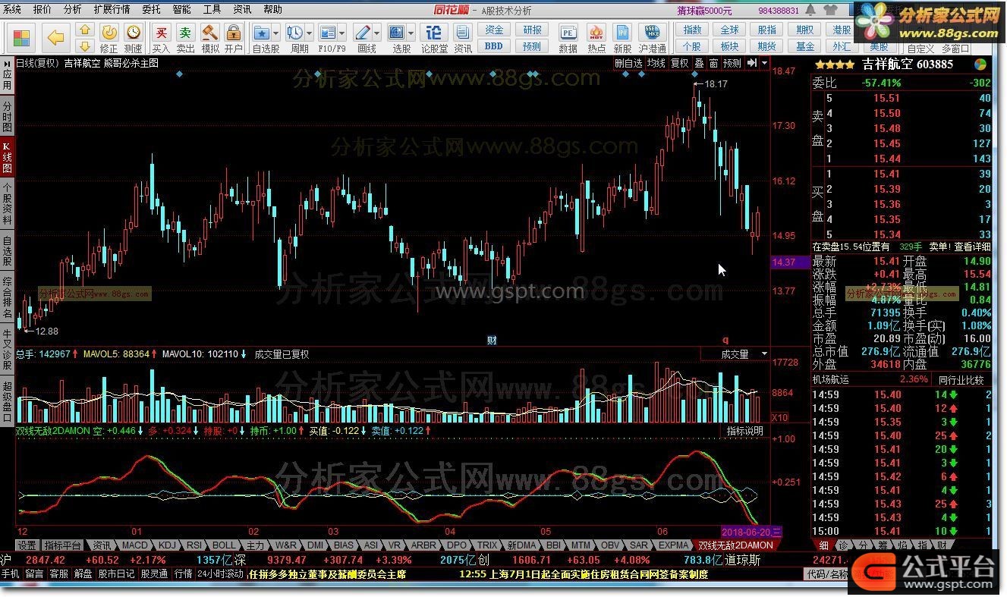Viewport: 1007px width, 597px height.
Task: Click the 研报 button
Action: tap(532, 30)
